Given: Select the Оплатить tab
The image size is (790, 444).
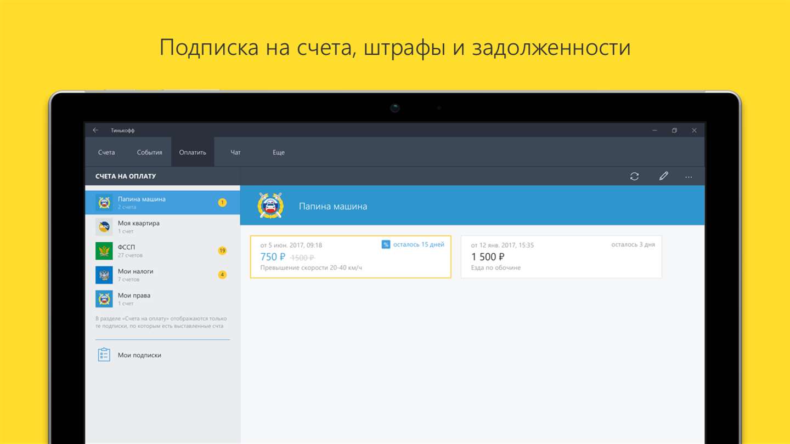Looking at the screenshot, I should [193, 152].
